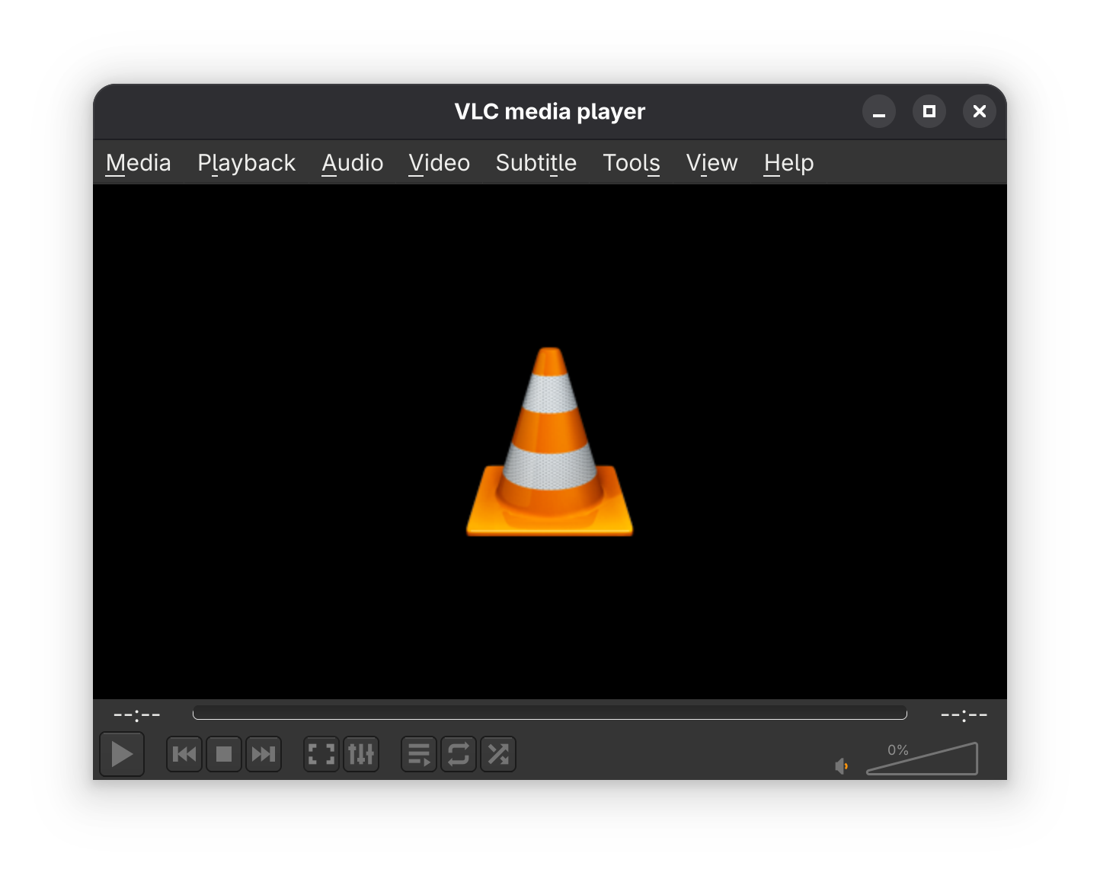
Task: Close the VLC media player window
Action: click(980, 112)
